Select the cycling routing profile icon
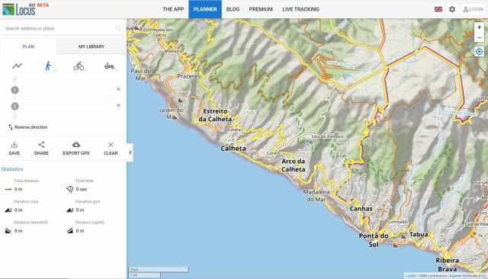Screen dimensions: 488x279 click(x=79, y=66)
